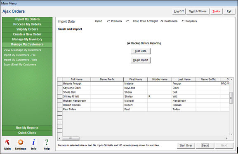Viewport: 238px width, 154px height.
Task: Click the Last Name column header
Action: 184,79
